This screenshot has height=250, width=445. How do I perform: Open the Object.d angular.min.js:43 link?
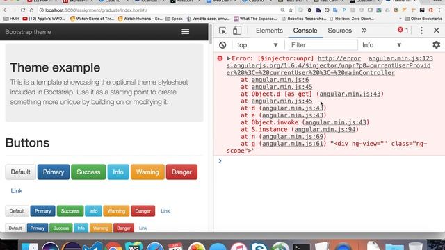coord(350,94)
